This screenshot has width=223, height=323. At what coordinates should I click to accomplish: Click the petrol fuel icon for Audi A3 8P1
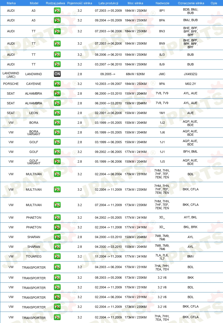coord(57,11)
